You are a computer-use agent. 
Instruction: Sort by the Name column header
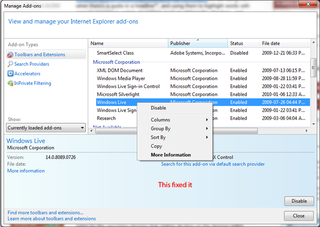point(128,43)
